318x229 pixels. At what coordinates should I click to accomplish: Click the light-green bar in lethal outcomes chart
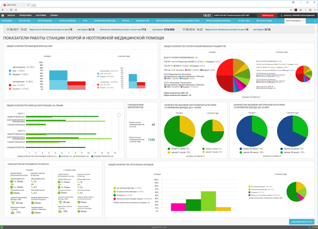pos(208,201)
